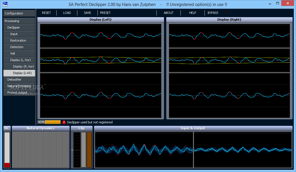Image resolution: width=296 pixels, height=172 pixels.
Task: Toggle the BYPASS indicator light
Action: 225,13
